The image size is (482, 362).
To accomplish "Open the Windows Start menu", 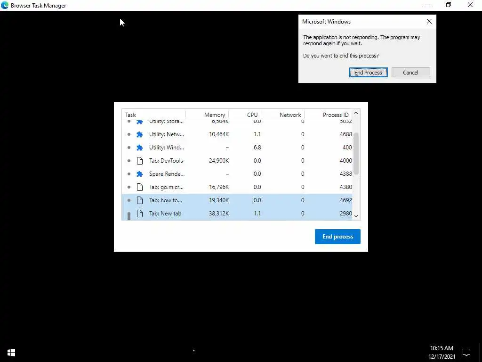I will click(11, 353).
